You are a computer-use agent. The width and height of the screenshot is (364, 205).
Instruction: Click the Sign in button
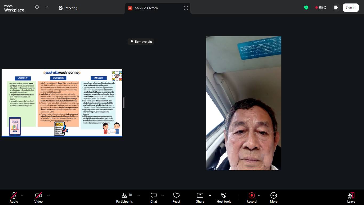tap(350, 7)
